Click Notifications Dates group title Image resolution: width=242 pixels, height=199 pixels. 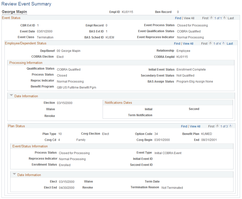(118, 103)
